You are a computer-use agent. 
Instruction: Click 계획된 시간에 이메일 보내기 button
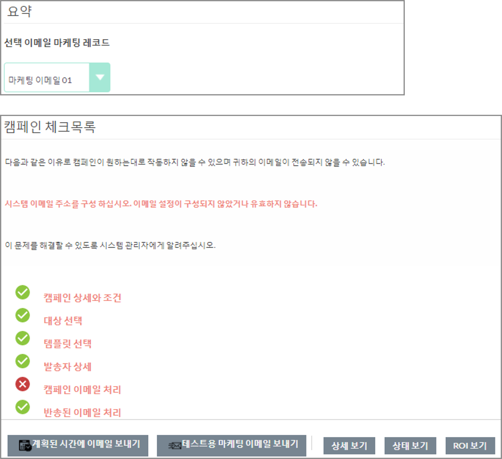78,445
